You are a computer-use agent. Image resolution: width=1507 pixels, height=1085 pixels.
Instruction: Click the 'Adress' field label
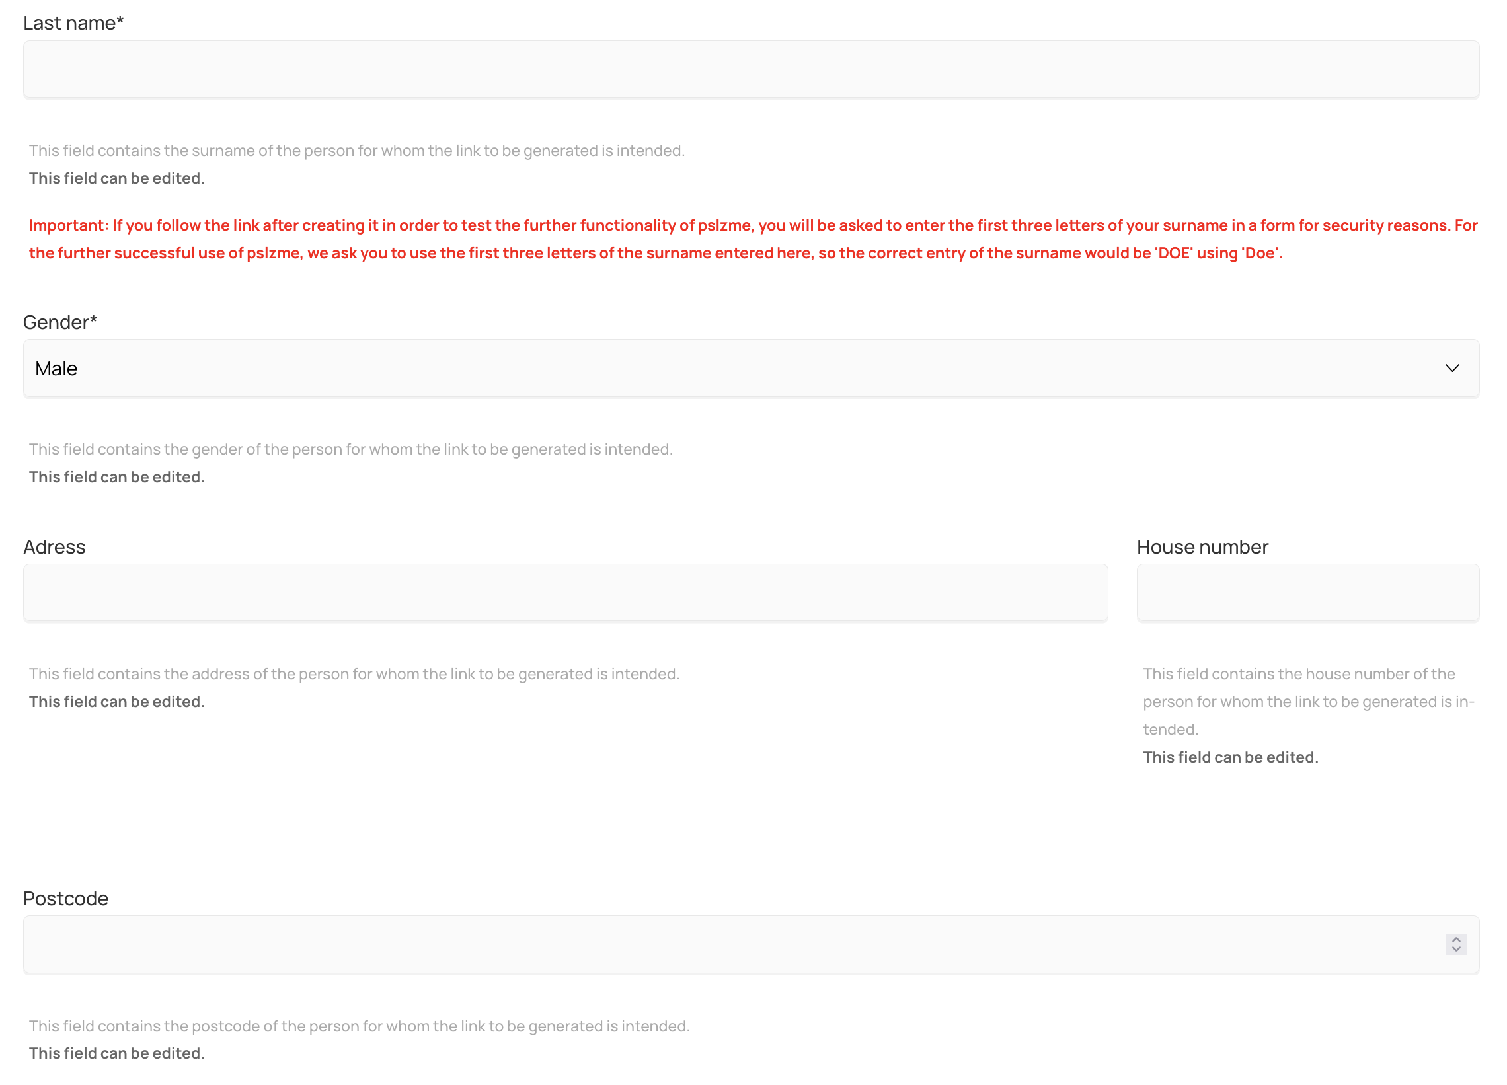[54, 548]
